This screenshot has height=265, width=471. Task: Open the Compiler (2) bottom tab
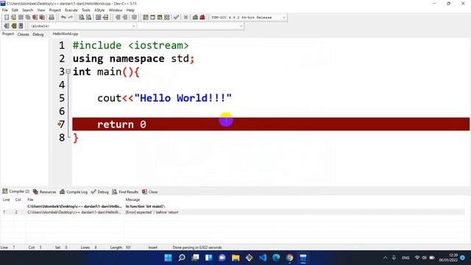coord(16,191)
